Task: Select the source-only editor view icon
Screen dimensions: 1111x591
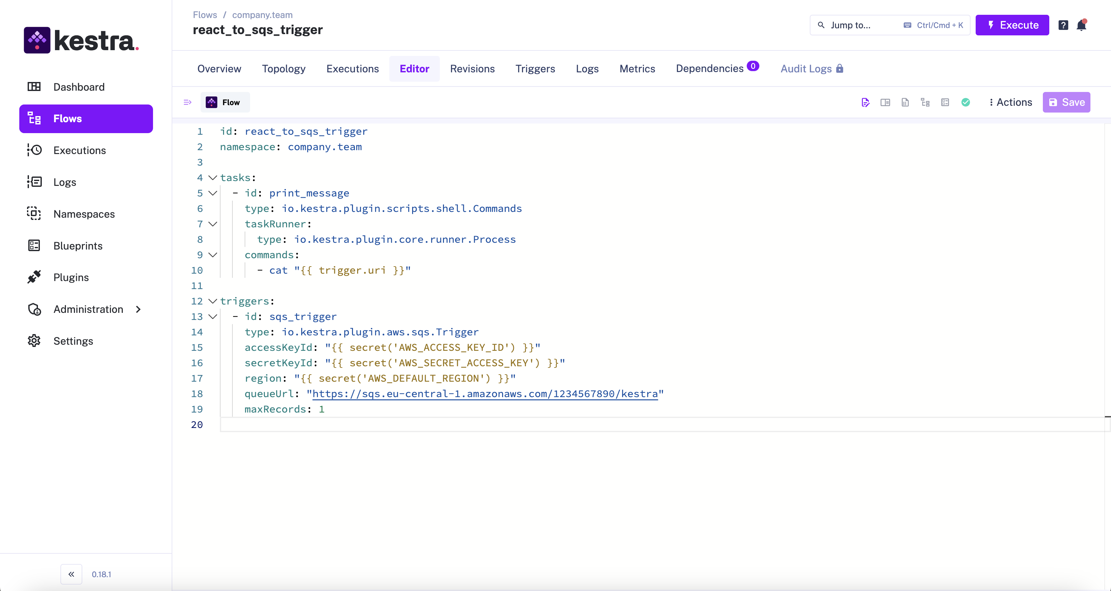Action: (865, 102)
